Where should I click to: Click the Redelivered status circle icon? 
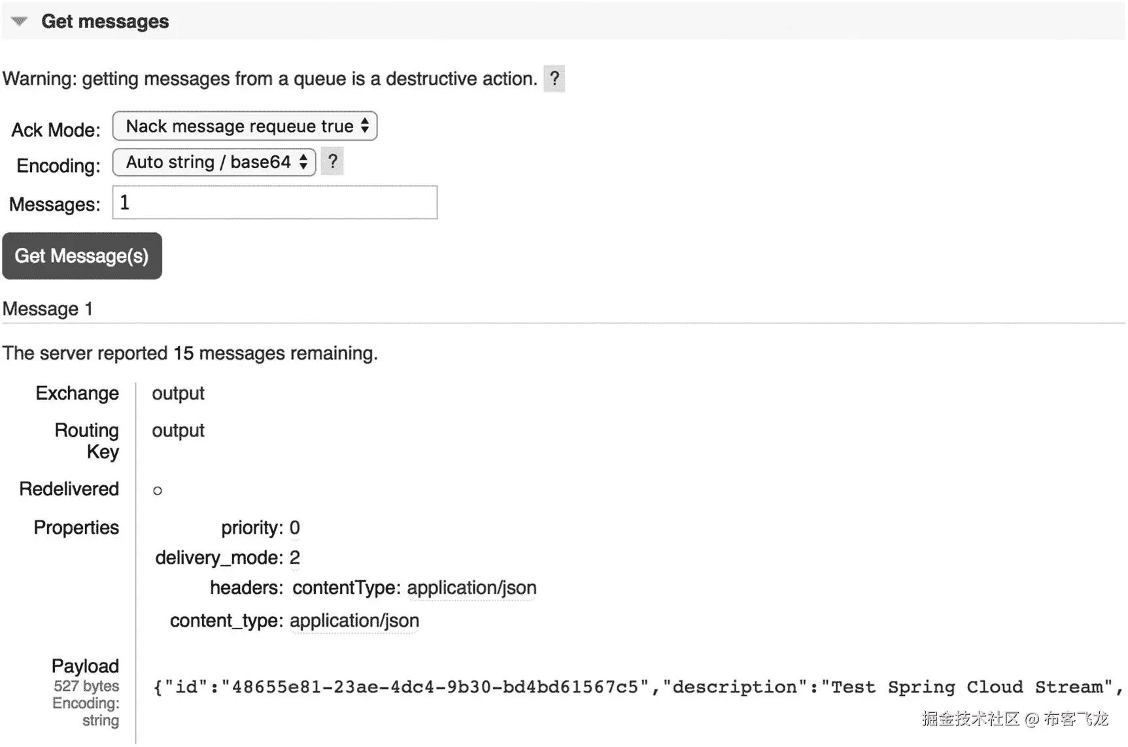point(158,491)
